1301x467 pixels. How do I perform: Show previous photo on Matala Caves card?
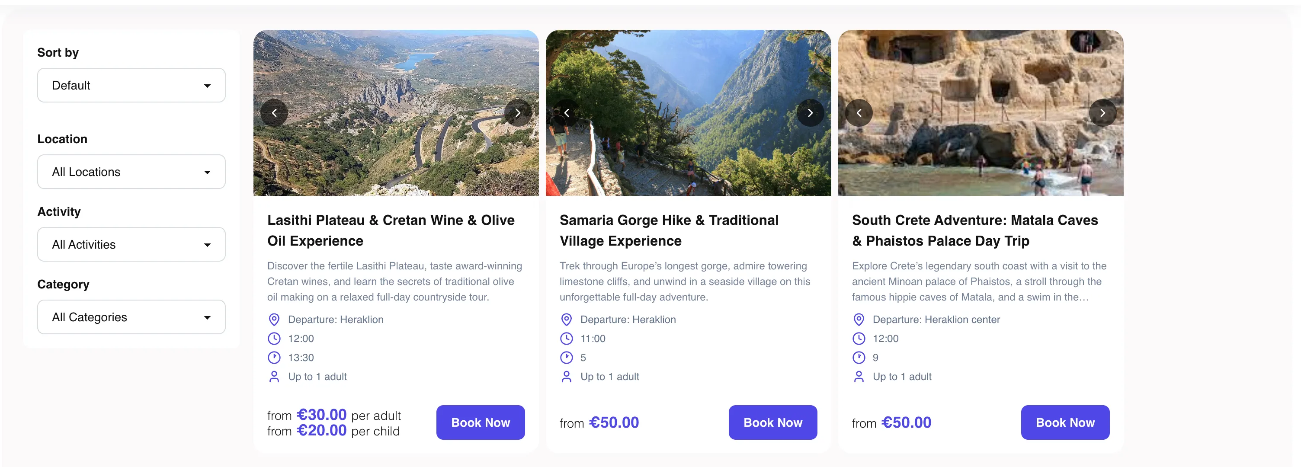(859, 112)
